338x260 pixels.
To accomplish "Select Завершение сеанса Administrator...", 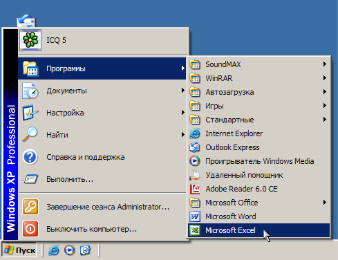I will [x=102, y=207].
